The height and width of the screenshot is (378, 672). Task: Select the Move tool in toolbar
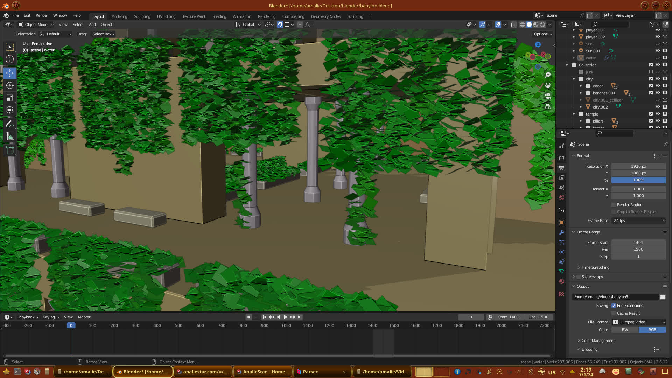pyautogui.click(x=10, y=73)
